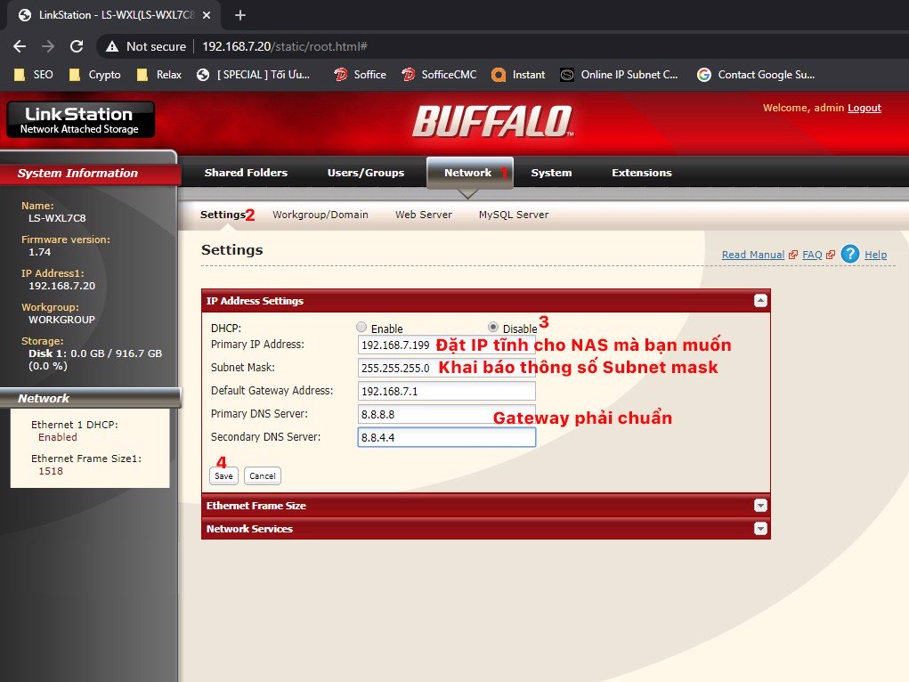Open the Contact Google Support bookmark

(756, 75)
